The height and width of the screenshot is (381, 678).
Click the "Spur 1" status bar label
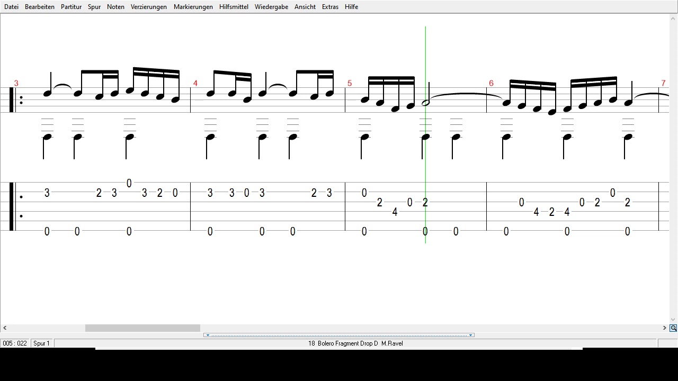pos(42,343)
